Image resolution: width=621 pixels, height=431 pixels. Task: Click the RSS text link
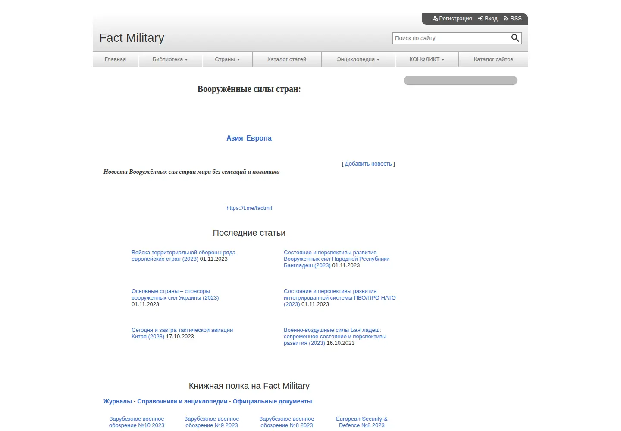[x=516, y=19]
